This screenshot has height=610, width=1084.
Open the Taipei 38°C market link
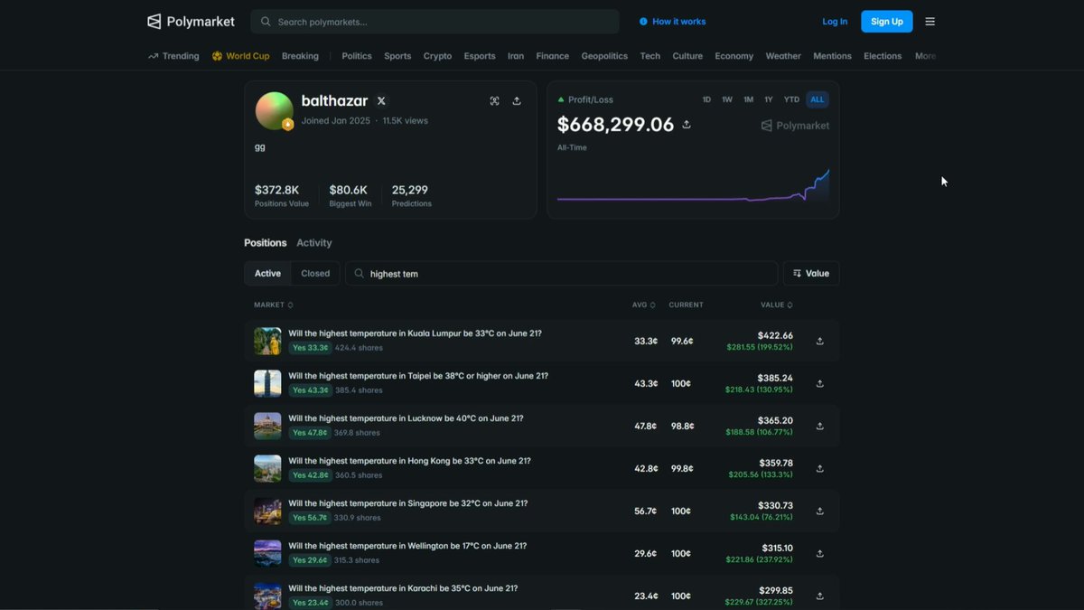[x=418, y=376]
